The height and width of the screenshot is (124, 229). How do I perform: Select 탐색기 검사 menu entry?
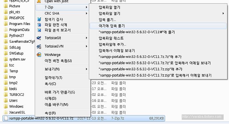62,19
